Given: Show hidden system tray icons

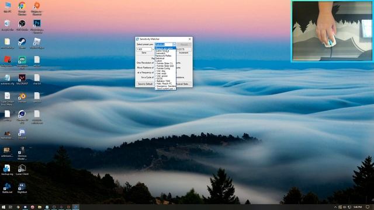Looking at the screenshot, I should [335, 207].
